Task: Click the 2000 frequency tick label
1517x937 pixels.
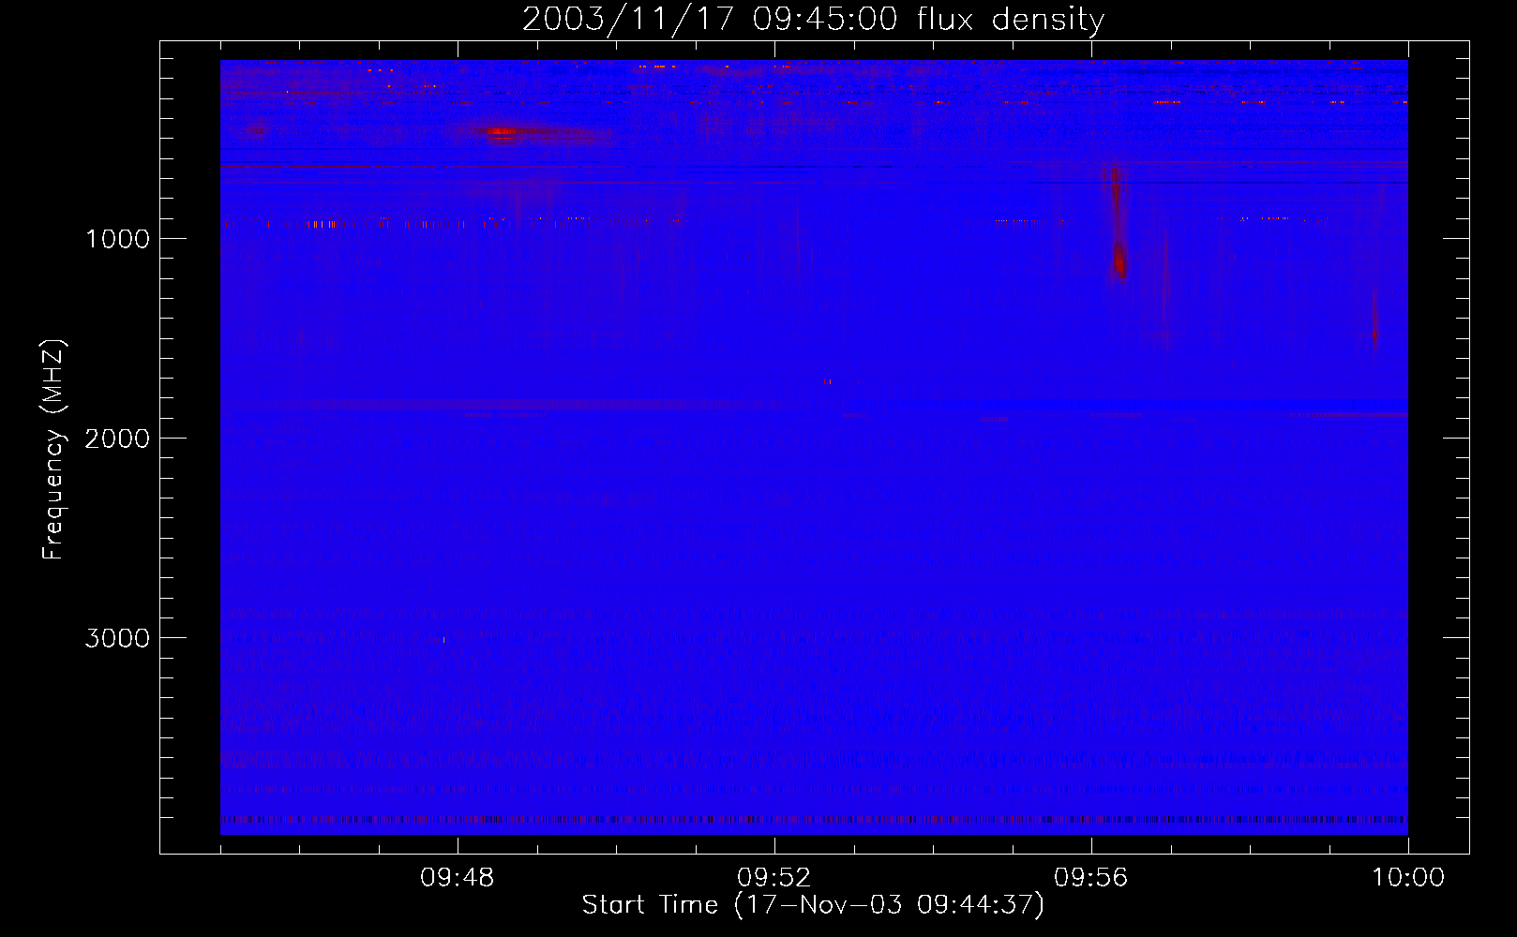Action: pos(117,439)
